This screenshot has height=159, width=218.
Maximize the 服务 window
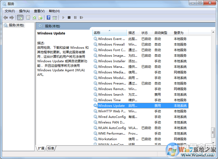click(x=200, y=3)
